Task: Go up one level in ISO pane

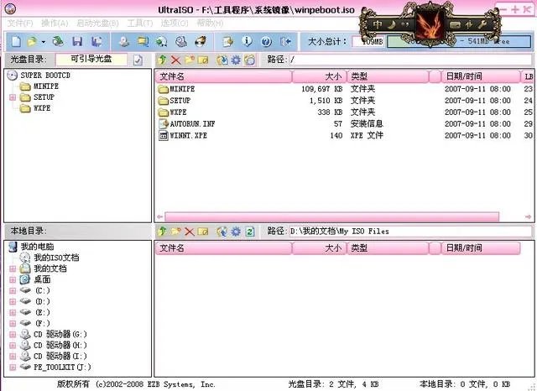Action: [x=162, y=60]
